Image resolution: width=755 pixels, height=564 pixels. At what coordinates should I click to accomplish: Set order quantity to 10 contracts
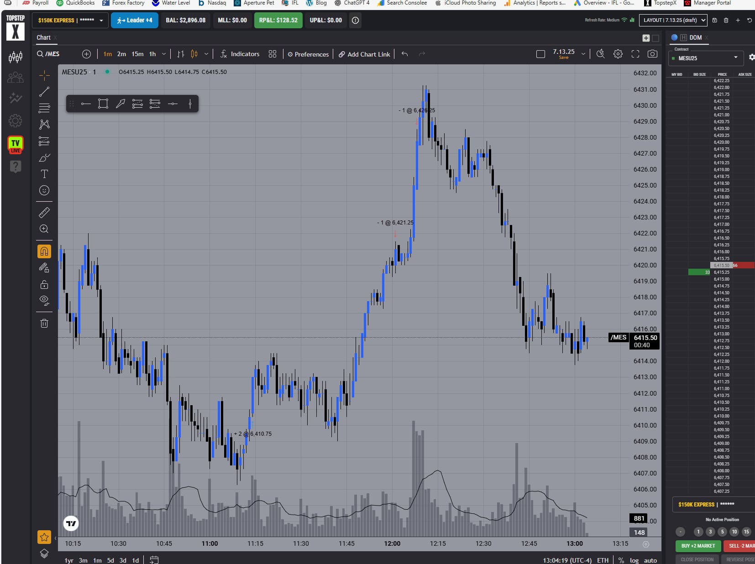coord(734,532)
